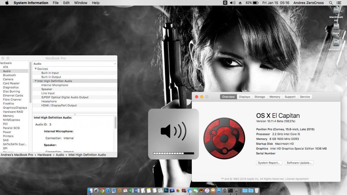347x195 pixels.
Task: Select NVMExpress in sidebar
Action: pyautogui.click(x=12, y=120)
